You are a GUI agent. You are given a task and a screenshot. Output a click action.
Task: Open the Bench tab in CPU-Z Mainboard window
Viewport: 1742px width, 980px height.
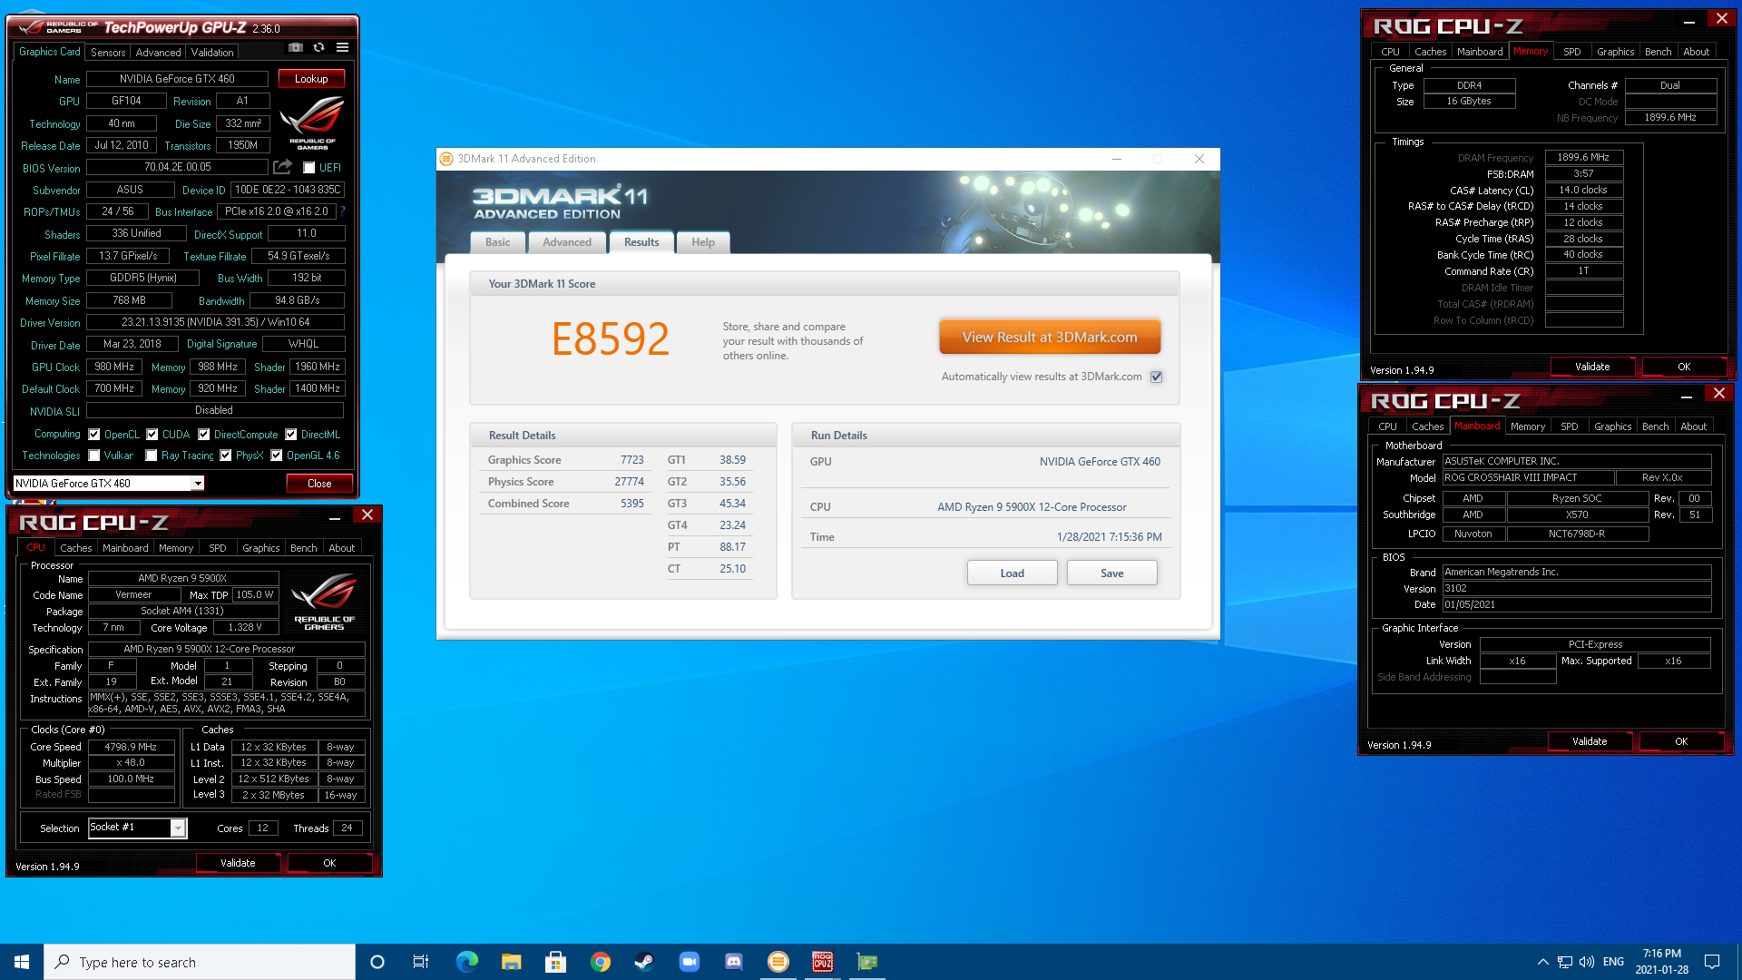(1656, 426)
